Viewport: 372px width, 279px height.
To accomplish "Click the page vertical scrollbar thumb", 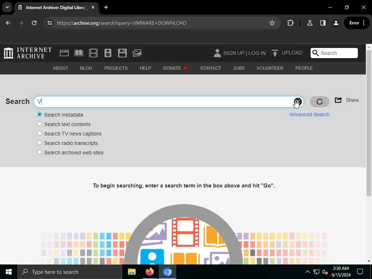I will click(x=369, y=123).
